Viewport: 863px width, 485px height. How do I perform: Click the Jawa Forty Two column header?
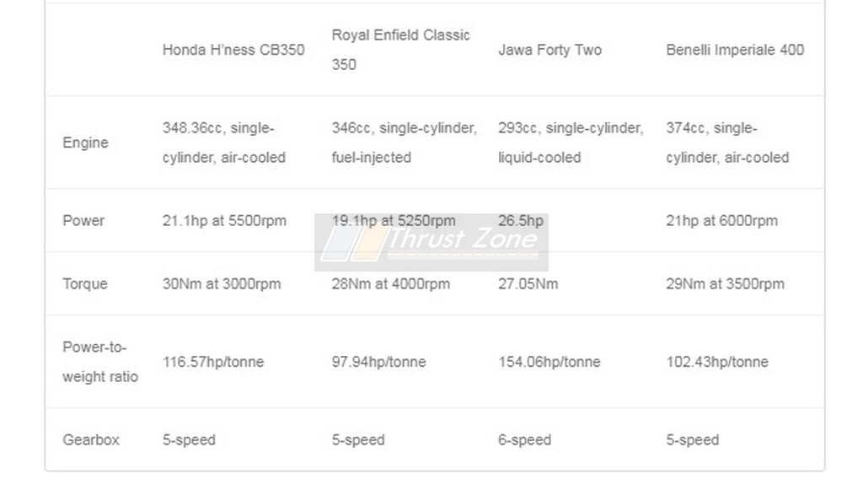click(549, 50)
